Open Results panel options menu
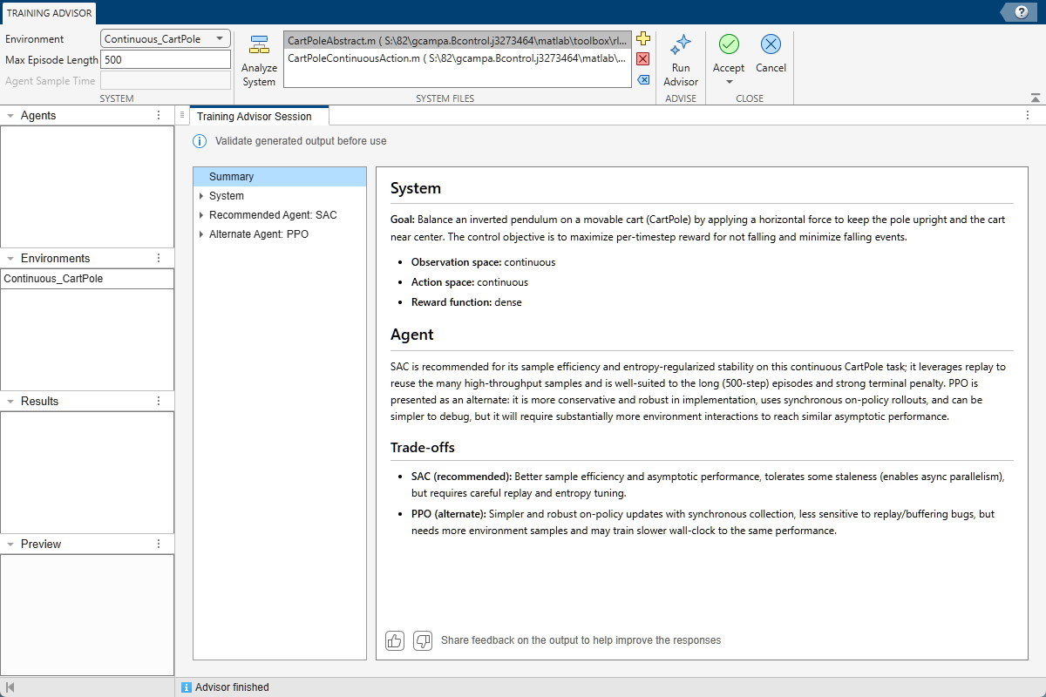The image size is (1046, 697). [x=159, y=401]
